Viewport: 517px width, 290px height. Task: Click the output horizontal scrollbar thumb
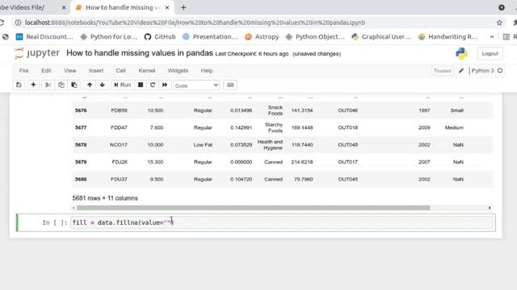coord(253,208)
